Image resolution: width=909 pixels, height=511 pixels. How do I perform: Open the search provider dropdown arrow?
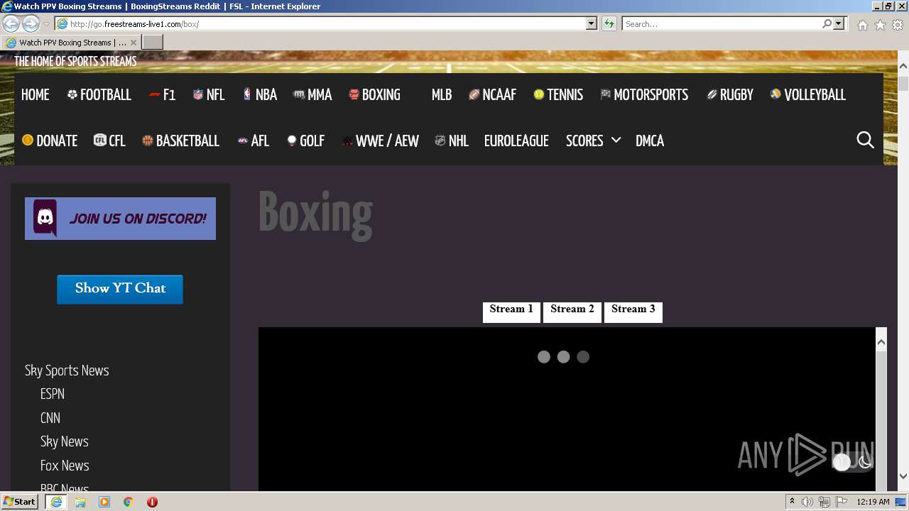click(839, 23)
